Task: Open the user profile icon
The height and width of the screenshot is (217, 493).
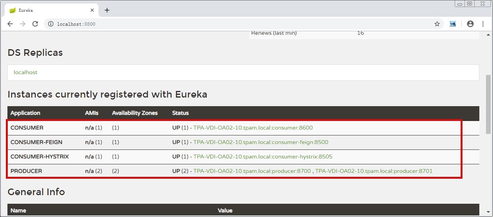Action: [x=470, y=24]
